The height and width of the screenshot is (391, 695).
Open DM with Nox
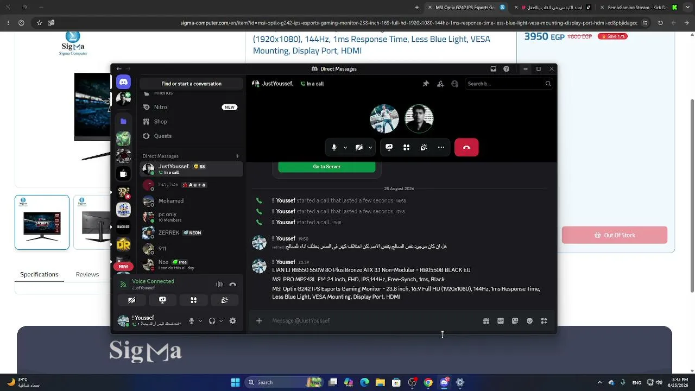[x=191, y=264]
